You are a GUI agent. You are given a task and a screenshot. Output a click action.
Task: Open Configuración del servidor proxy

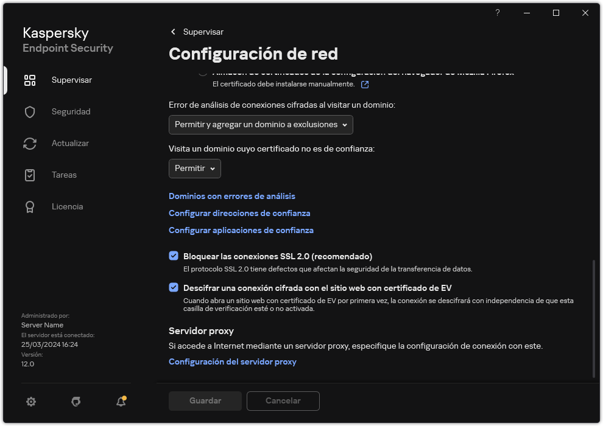[232, 361]
